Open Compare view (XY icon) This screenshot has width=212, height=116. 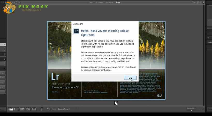[x=22, y=109]
